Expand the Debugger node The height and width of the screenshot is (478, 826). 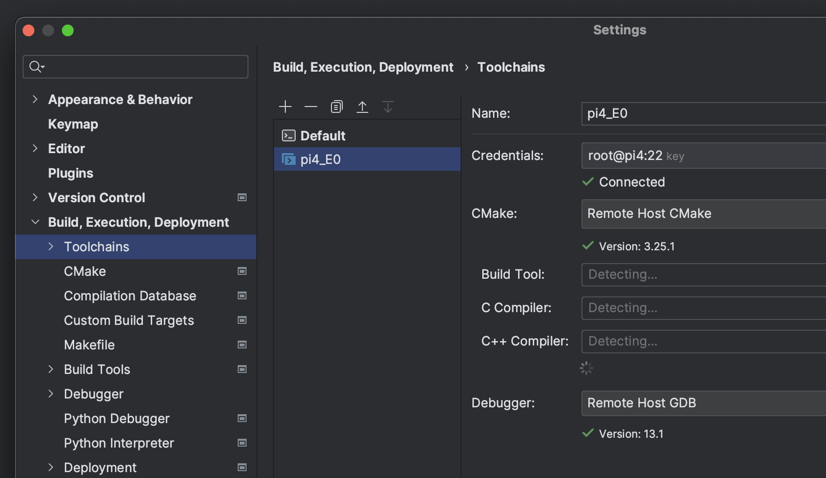[51, 394]
